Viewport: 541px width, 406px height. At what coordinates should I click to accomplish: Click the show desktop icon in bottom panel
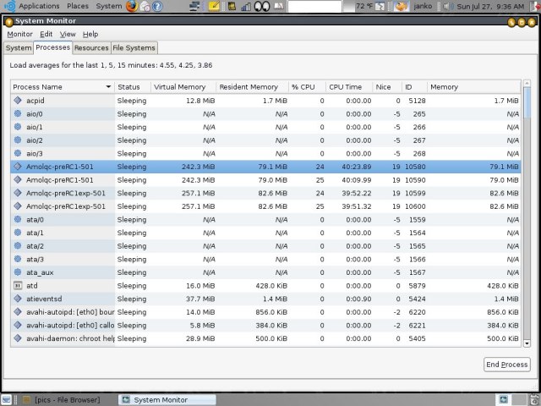(x=7, y=399)
